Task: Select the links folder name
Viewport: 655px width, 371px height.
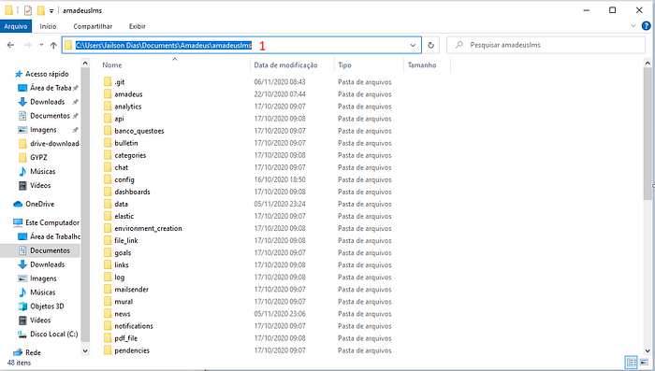Action: 122,265
